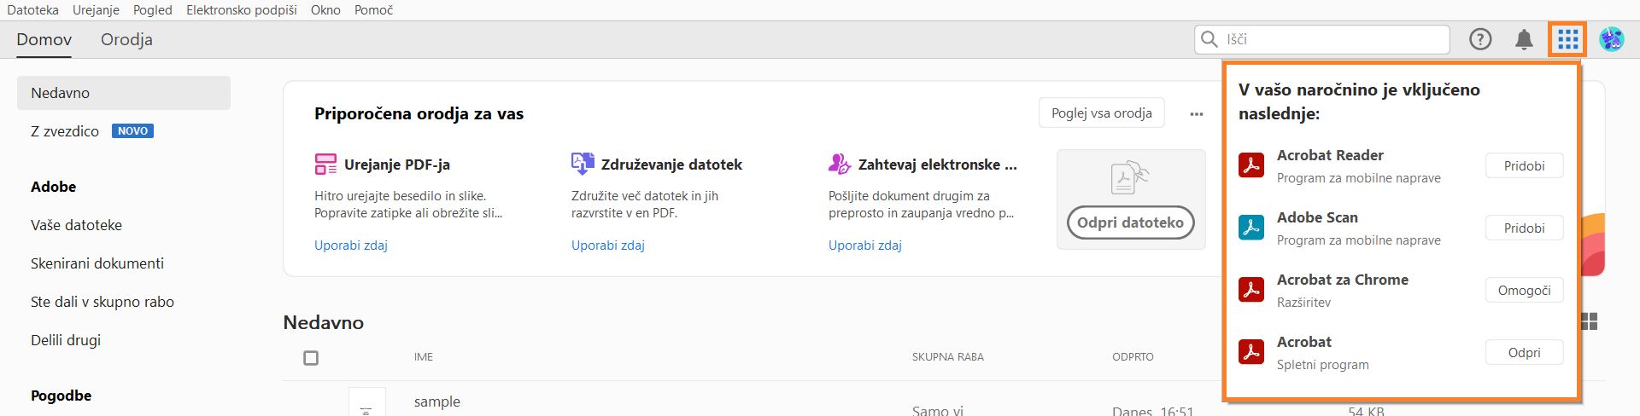Click the search magnifier icon
Screen dimensions: 1640x416
tap(1209, 39)
